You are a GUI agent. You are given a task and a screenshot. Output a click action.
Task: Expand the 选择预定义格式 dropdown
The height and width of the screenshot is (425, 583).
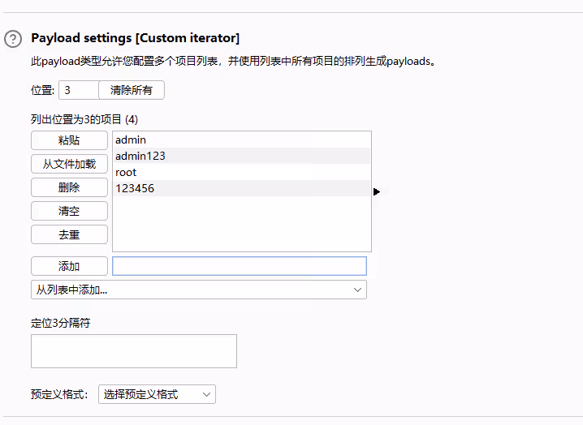pos(157,394)
